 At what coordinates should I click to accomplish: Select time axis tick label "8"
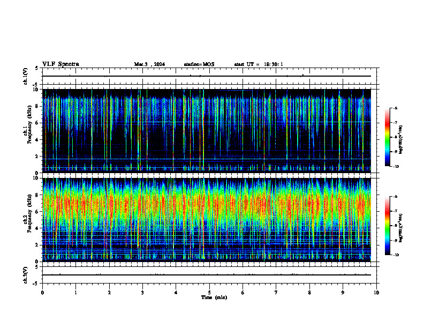[x=309, y=293]
